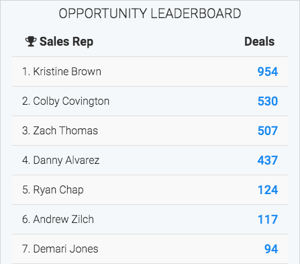300x264 pixels.
Task: Open Colby Covington's leaderboard row
Action: pyautogui.click(x=150, y=101)
